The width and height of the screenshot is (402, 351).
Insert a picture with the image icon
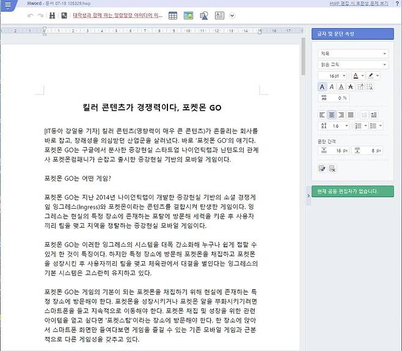188,16
